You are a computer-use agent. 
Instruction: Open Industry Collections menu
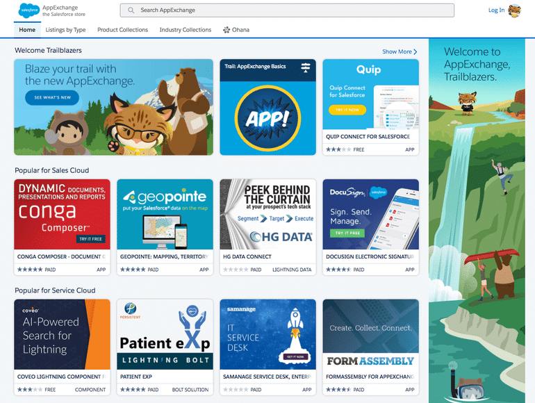click(186, 30)
